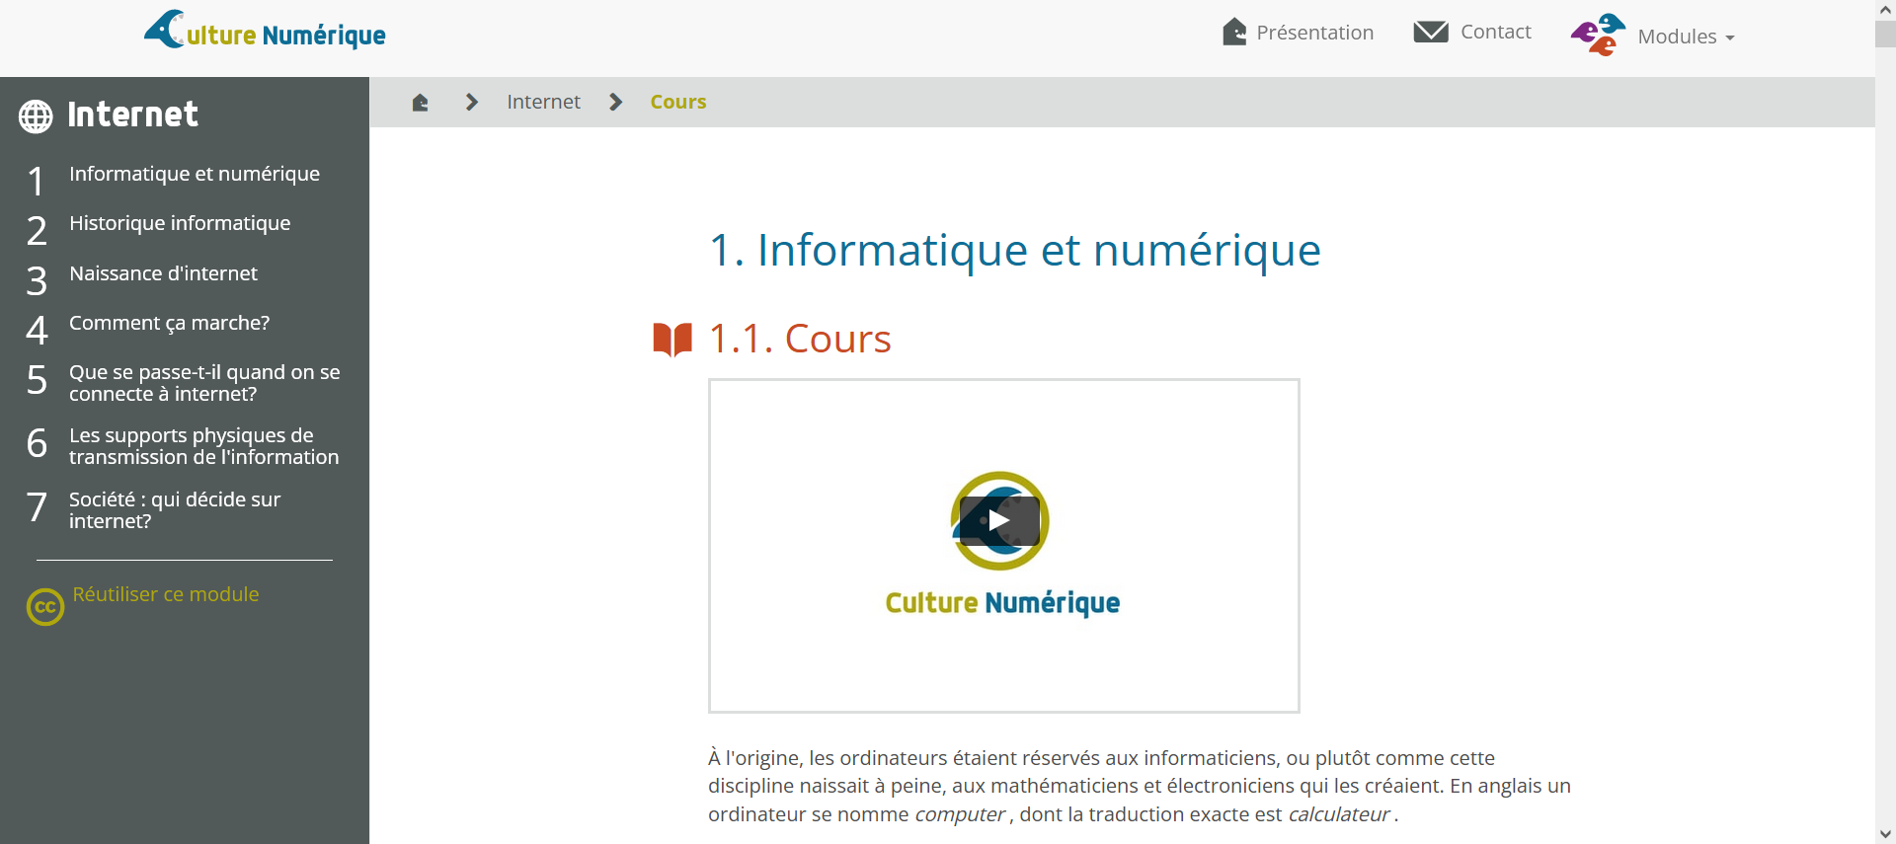Go to Internet in the breadcrumb
The height and width of the screenshot is (844, 1896).
tap(543, 102)
